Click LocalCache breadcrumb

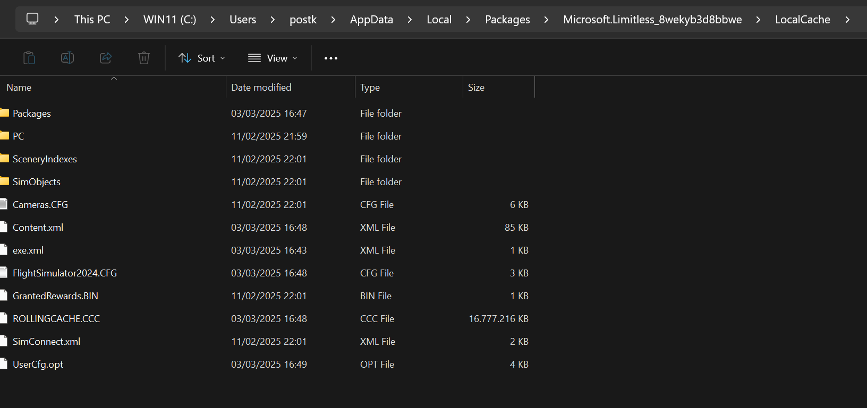click(802, 20)
